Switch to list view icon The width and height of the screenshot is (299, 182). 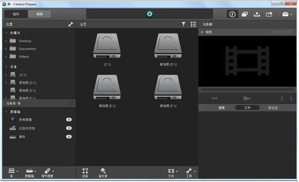[x=193, y=24]
